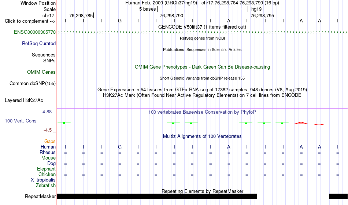Click the Window Position label
The height and width of the screenshot is (205, 348).
[x=38, y=3]
